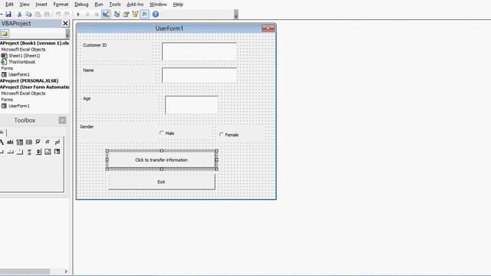Run the macro with the green play icon

click(x=78, y=14)
